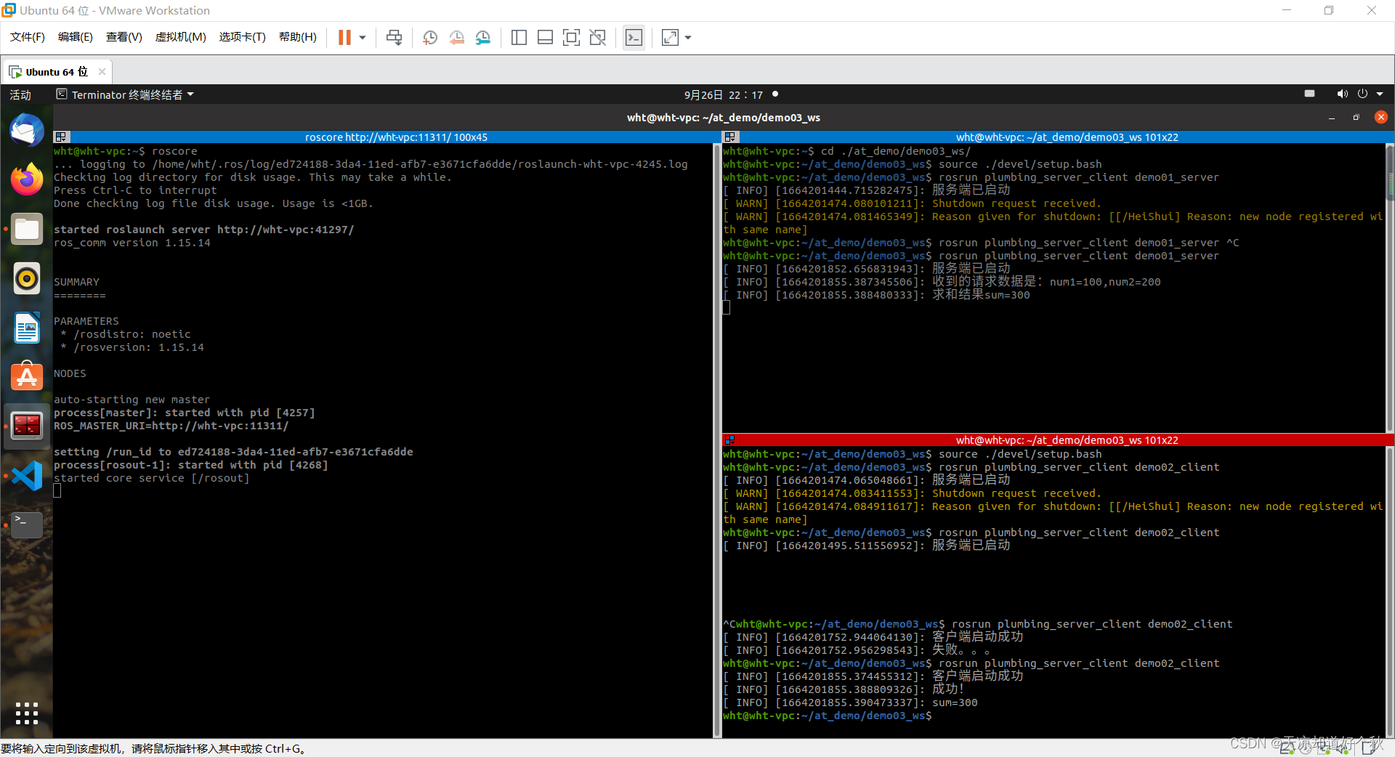
Task: Open Visual Studio Code from the dock
Action: coord(27,476)
